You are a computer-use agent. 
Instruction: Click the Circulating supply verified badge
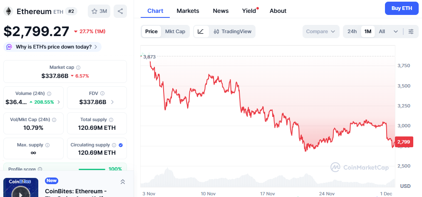pyautogui.click(x=121, y=145)
